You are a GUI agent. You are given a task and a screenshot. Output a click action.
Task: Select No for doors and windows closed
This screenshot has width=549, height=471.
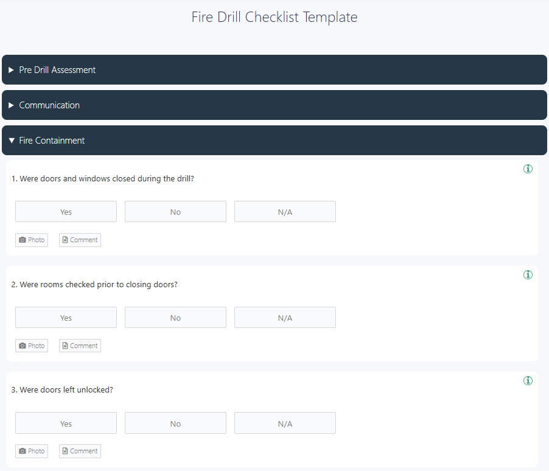175,212
